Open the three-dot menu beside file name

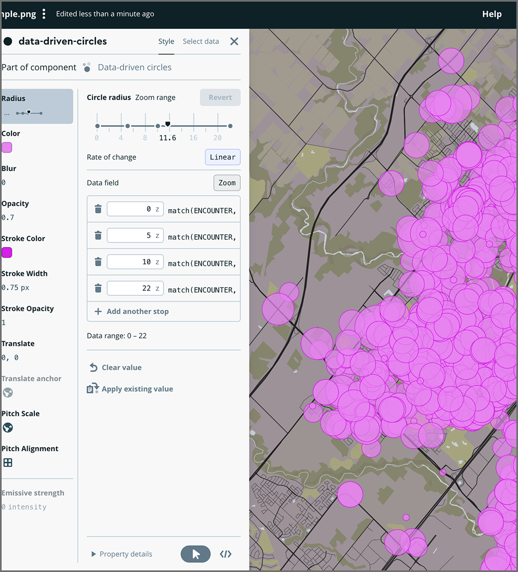pos(44,14)
